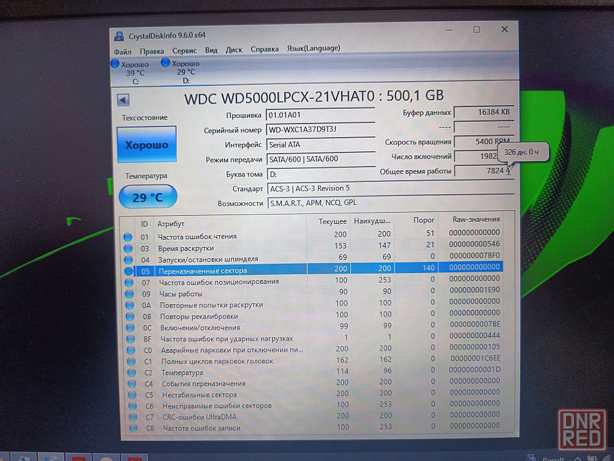The image size is (614, 461).
Task: Open the Язык(Language) menu
Action: coord(313,49)
